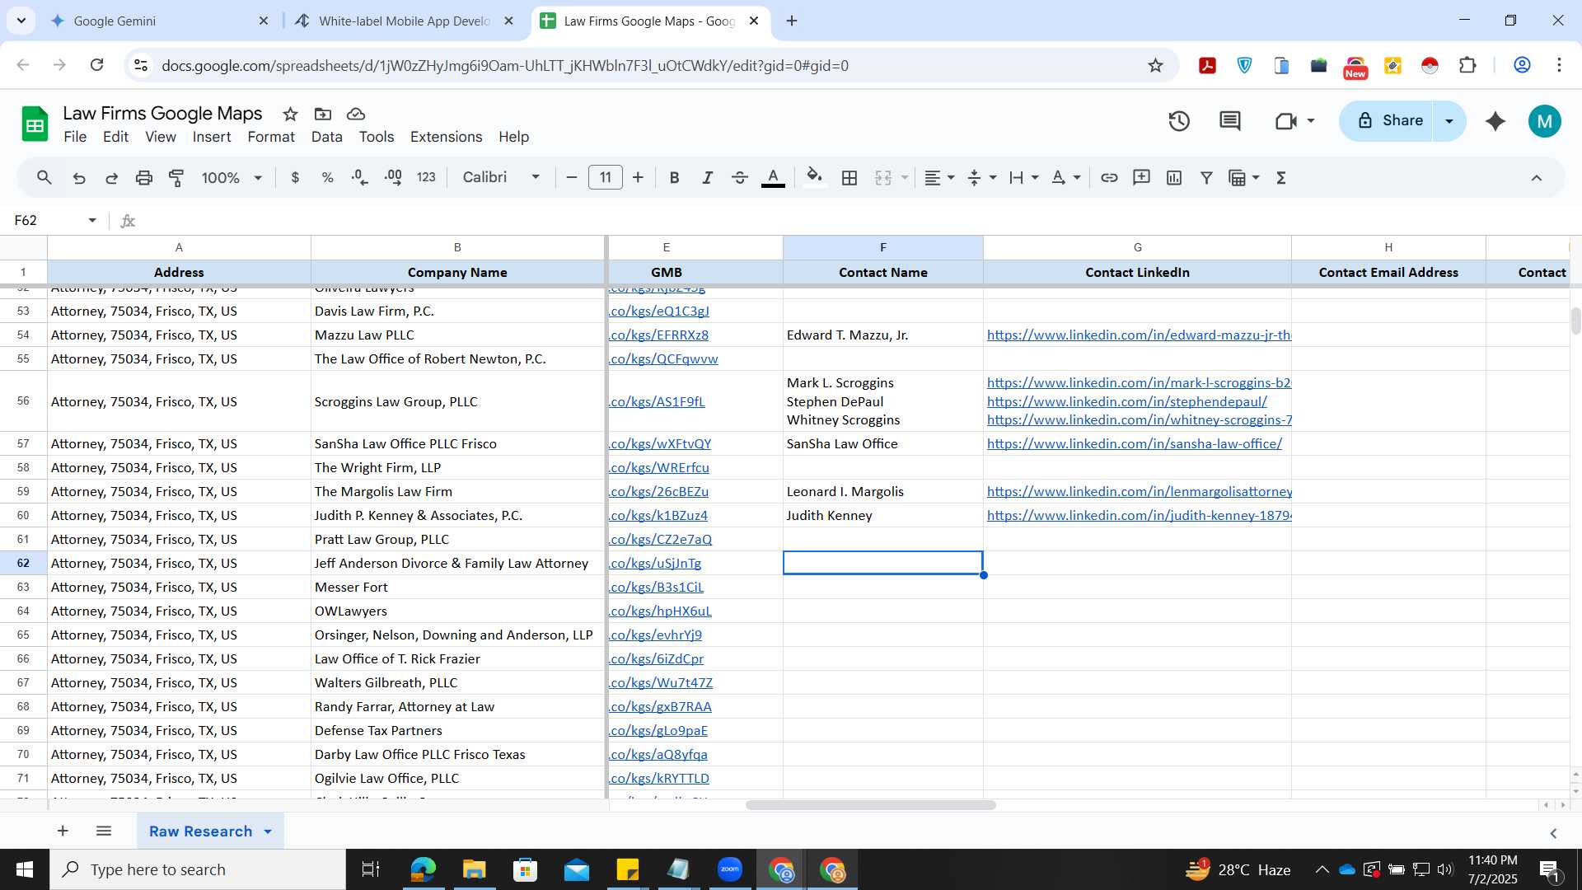Decrease decimal places
This screenshot has width=1582, height=890.
360,177
